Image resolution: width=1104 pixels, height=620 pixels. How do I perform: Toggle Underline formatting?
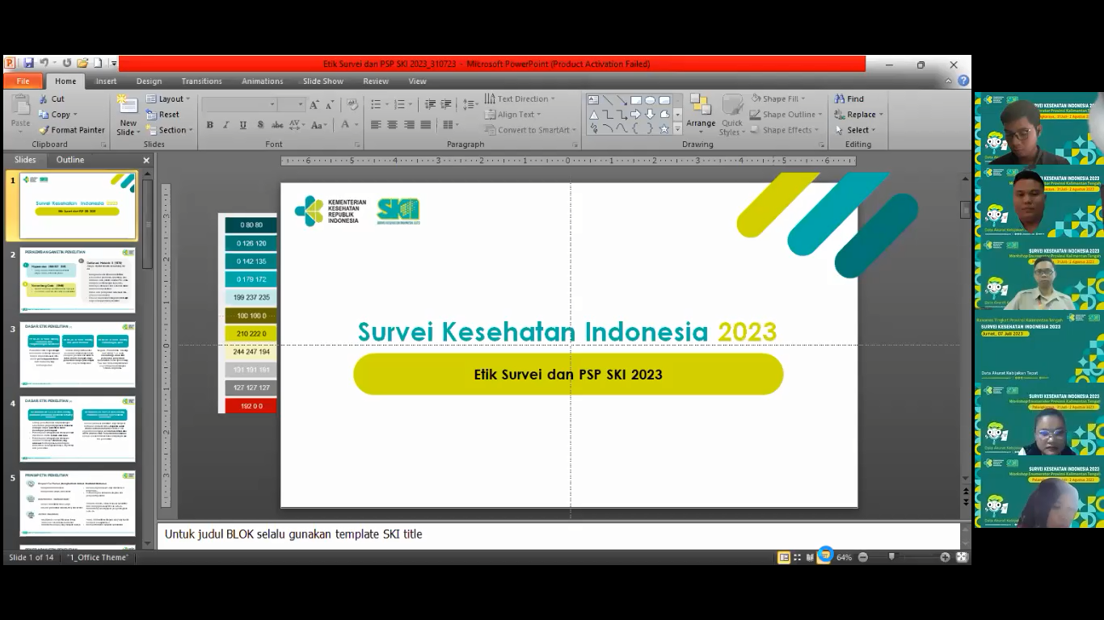[x=243, y=125]
